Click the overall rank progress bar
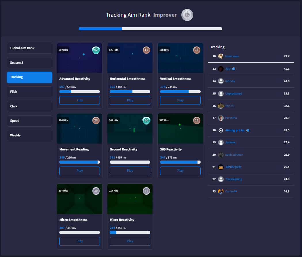Viewport: 302px width, 257px height. point(150,29)
